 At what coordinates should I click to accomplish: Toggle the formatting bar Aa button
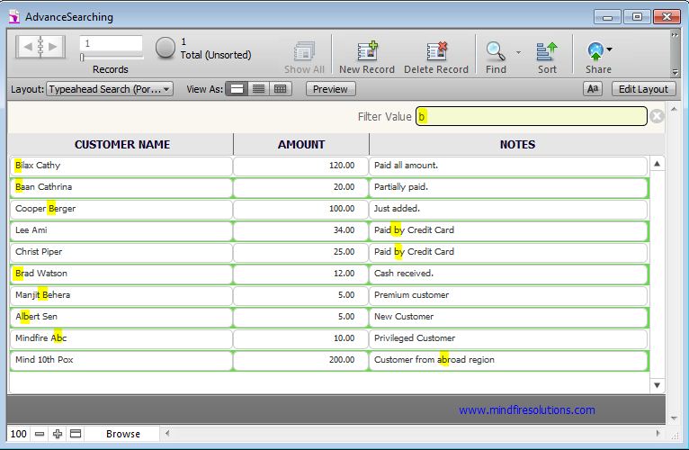tap(593, 89)
